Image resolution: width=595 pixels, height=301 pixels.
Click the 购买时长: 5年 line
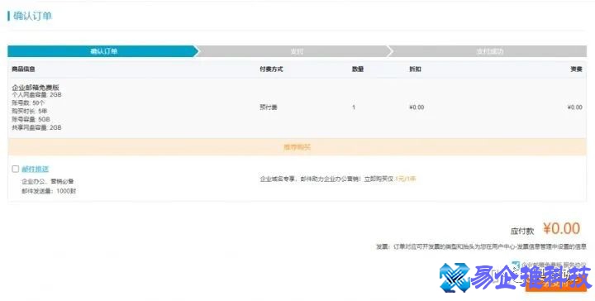pos(30,112)
